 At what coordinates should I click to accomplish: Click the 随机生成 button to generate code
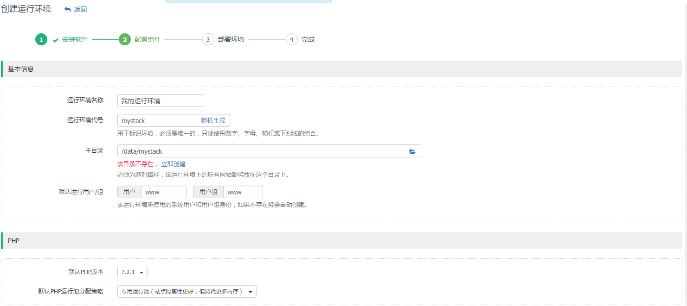(x=213, y=120)
